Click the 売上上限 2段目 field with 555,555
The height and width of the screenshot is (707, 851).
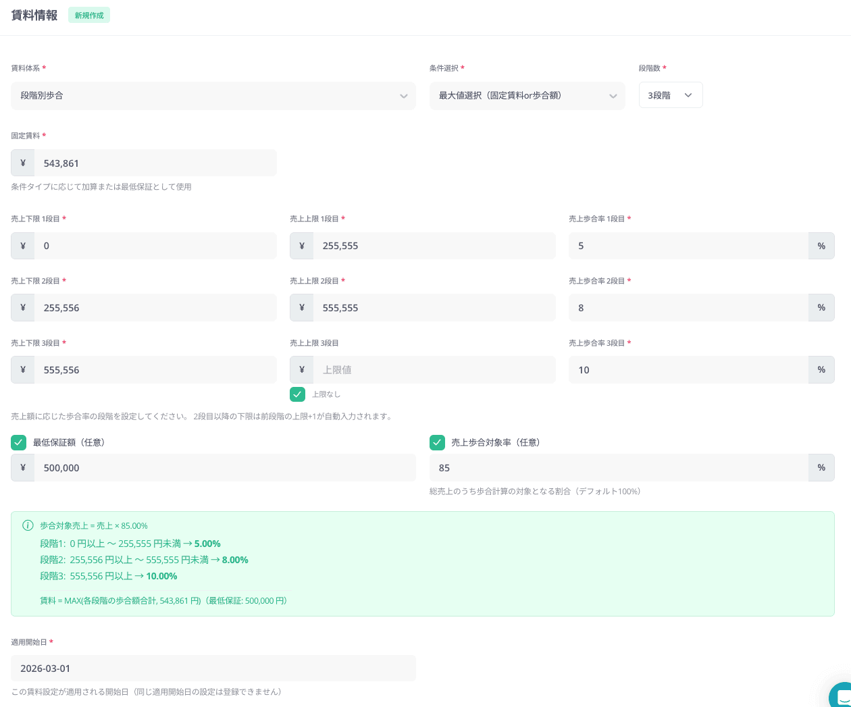tap(434, 308)
